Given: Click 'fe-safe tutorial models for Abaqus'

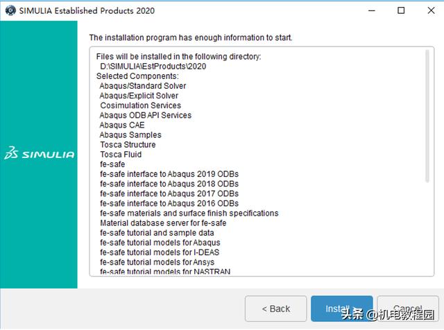Looking at the screenshot, I should click(160, 243).
